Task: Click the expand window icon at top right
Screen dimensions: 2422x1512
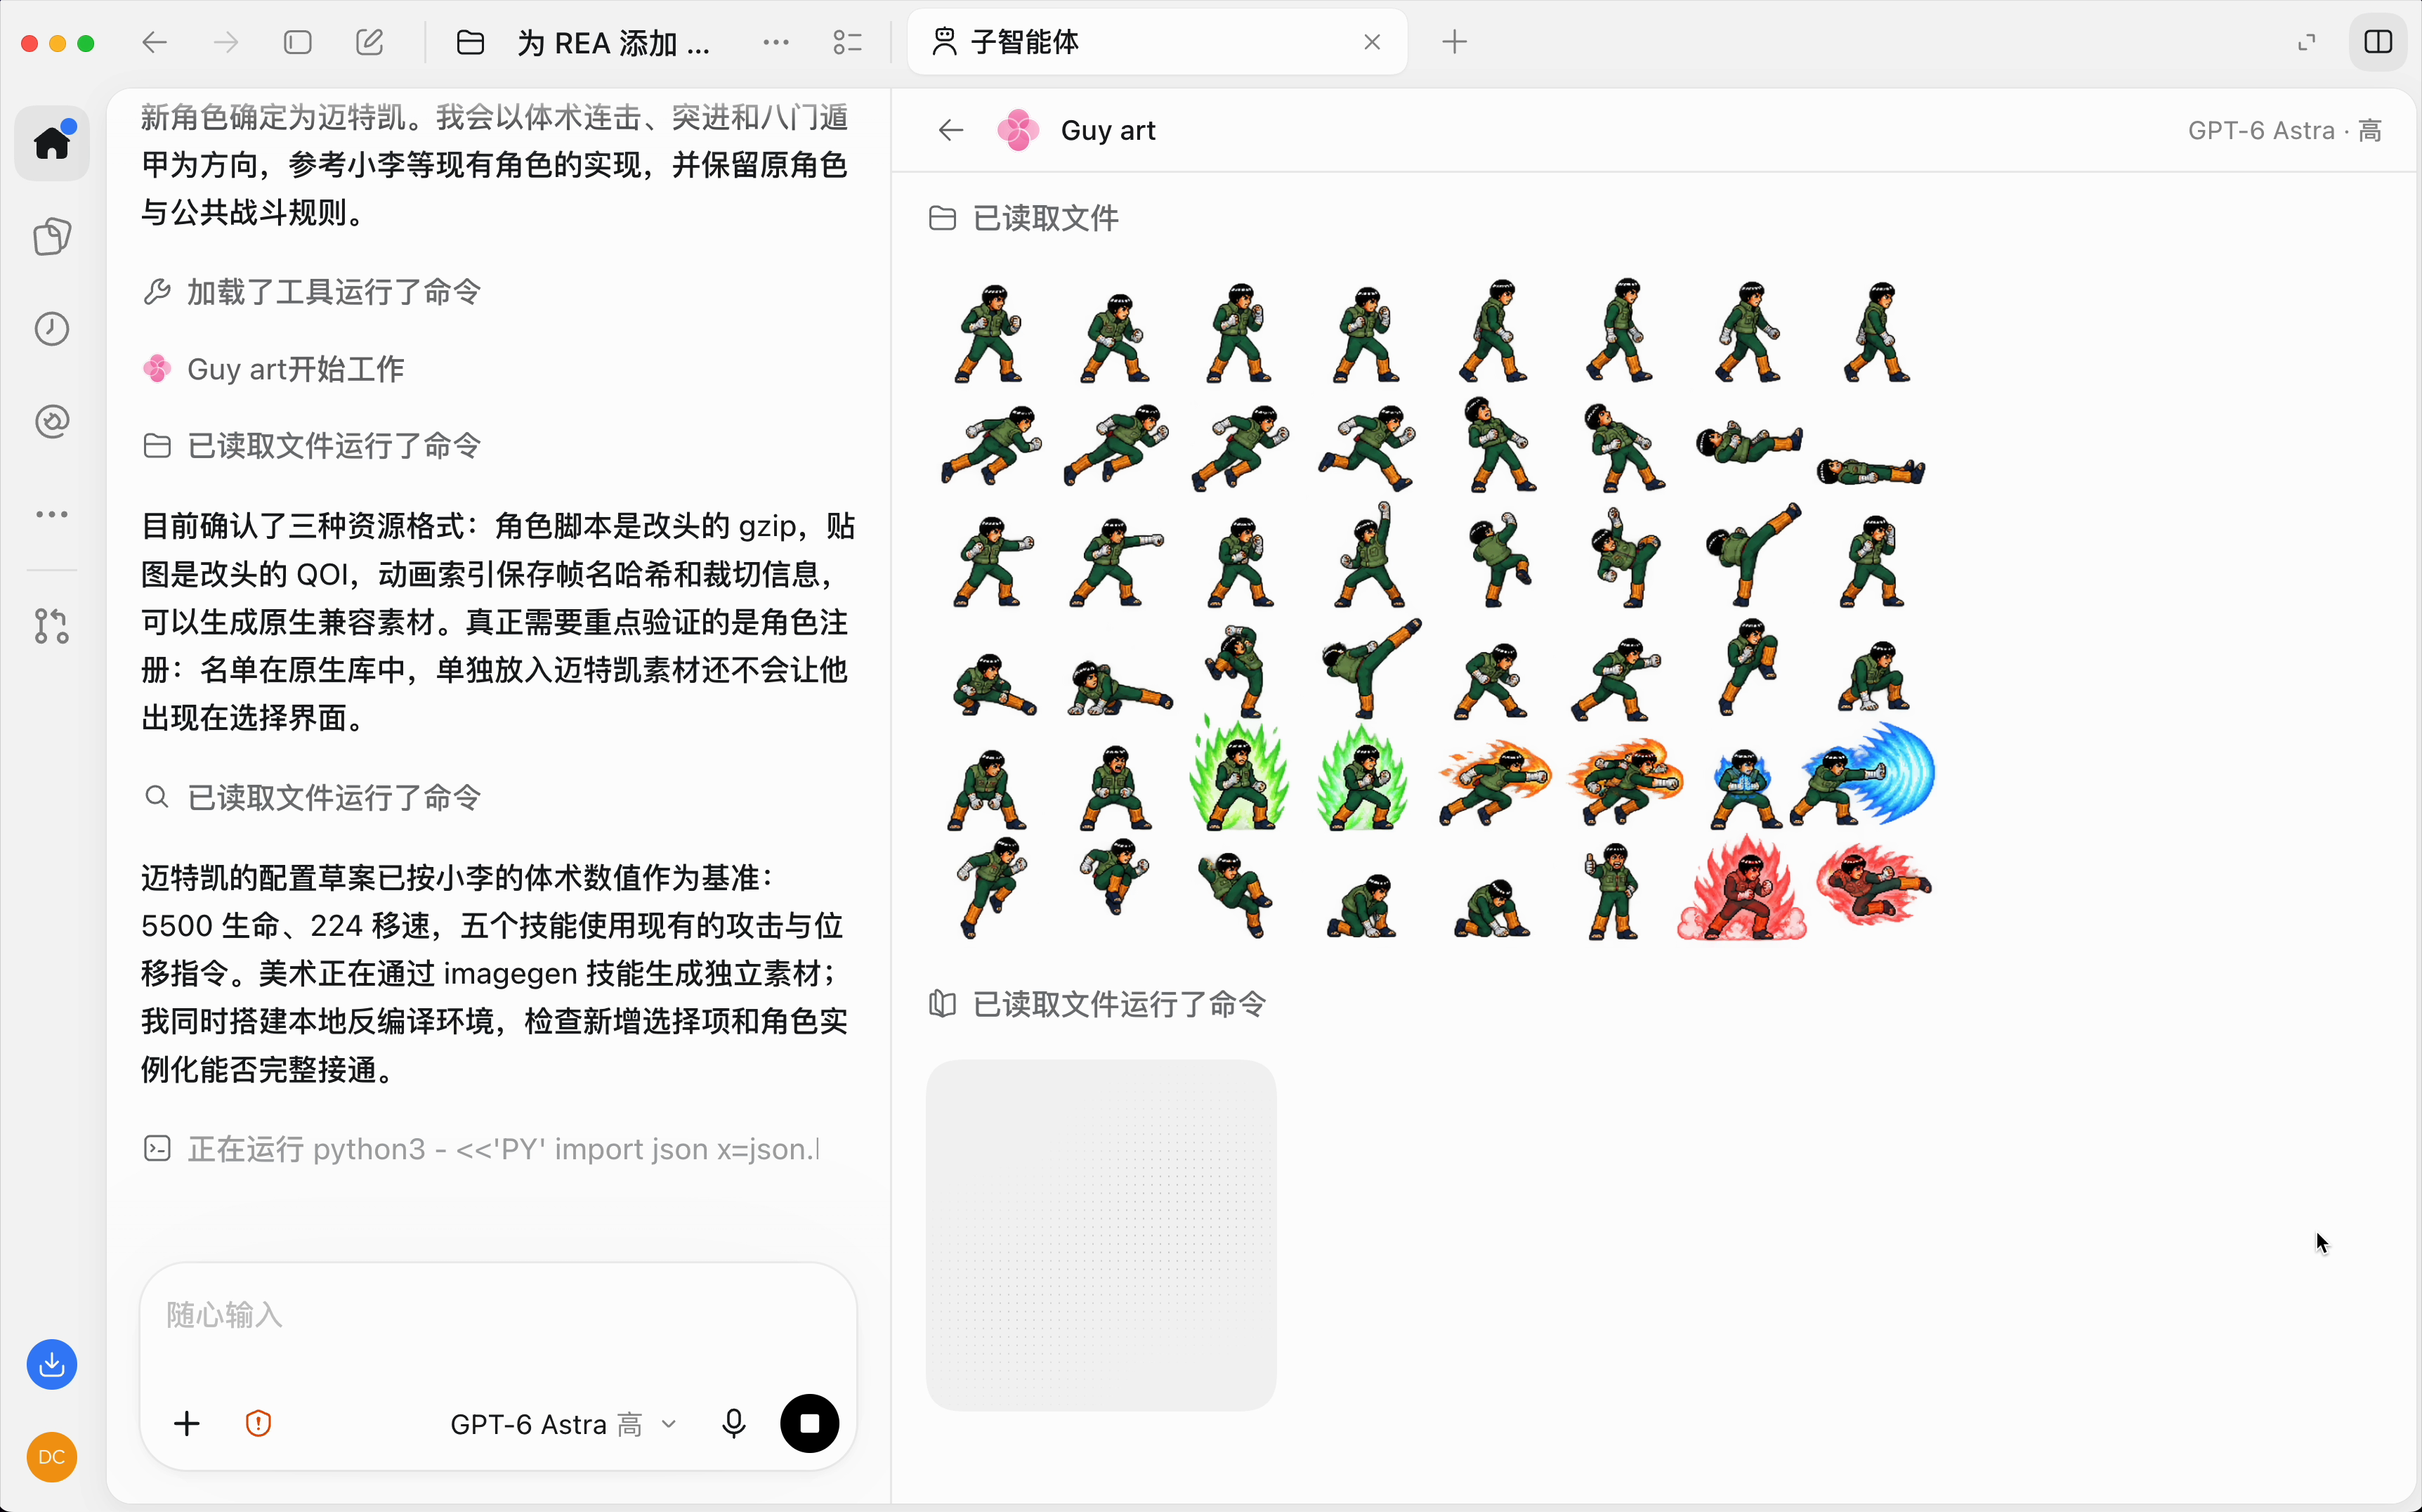Action: (2307, 42)
